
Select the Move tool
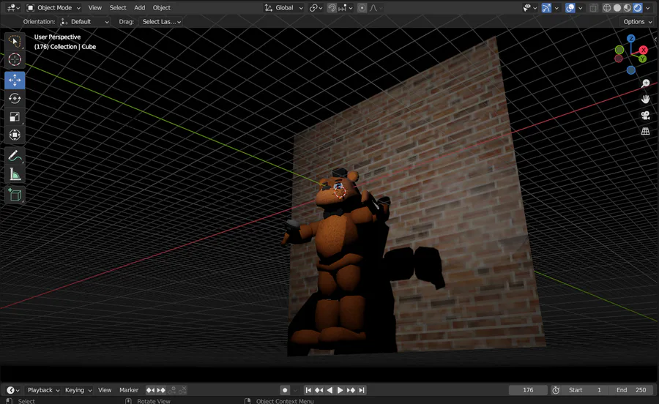coord(15,81)
